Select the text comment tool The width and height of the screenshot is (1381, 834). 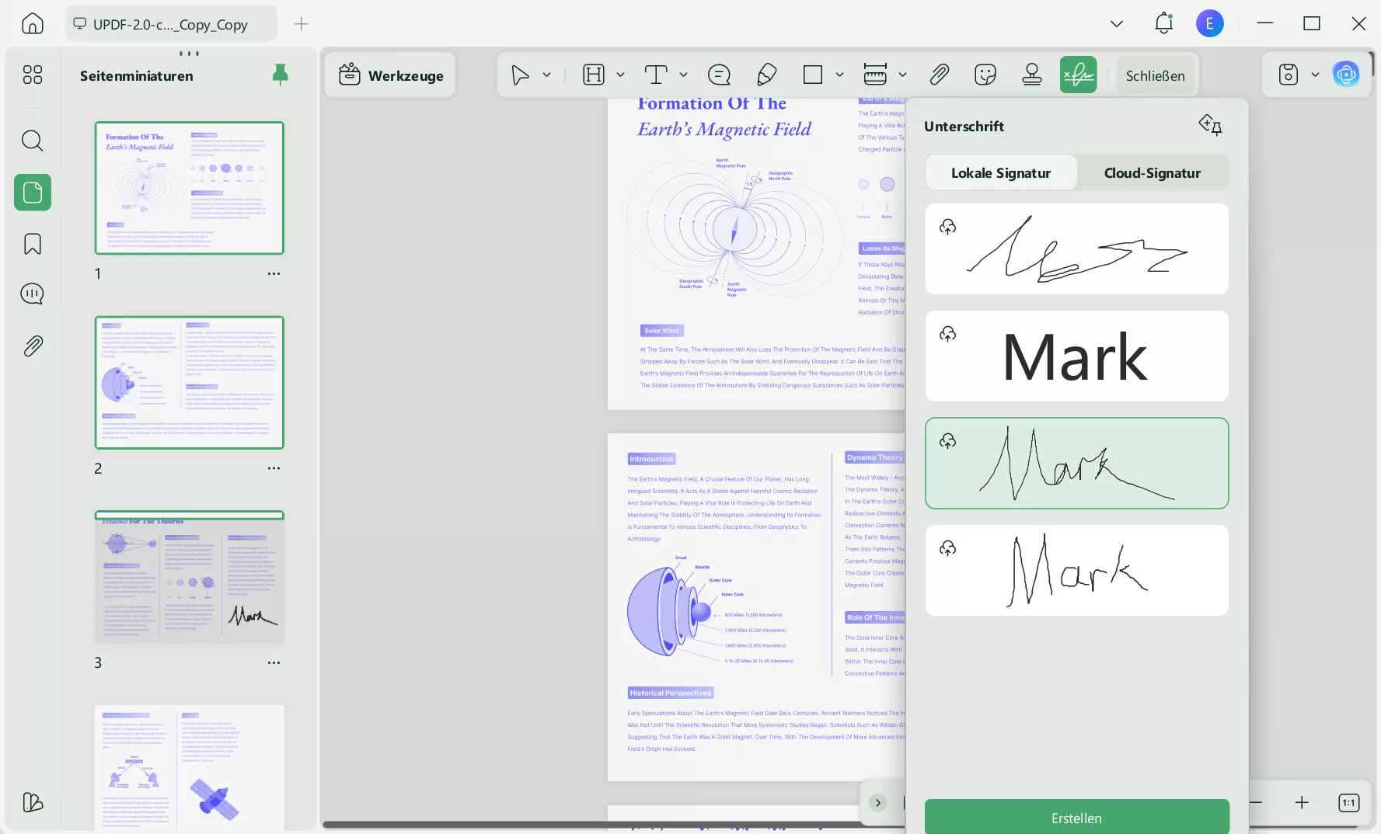(656, 75)
